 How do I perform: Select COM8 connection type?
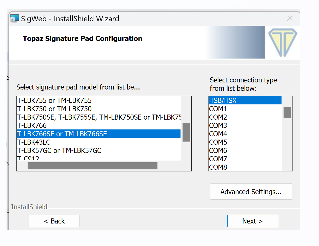218,167
